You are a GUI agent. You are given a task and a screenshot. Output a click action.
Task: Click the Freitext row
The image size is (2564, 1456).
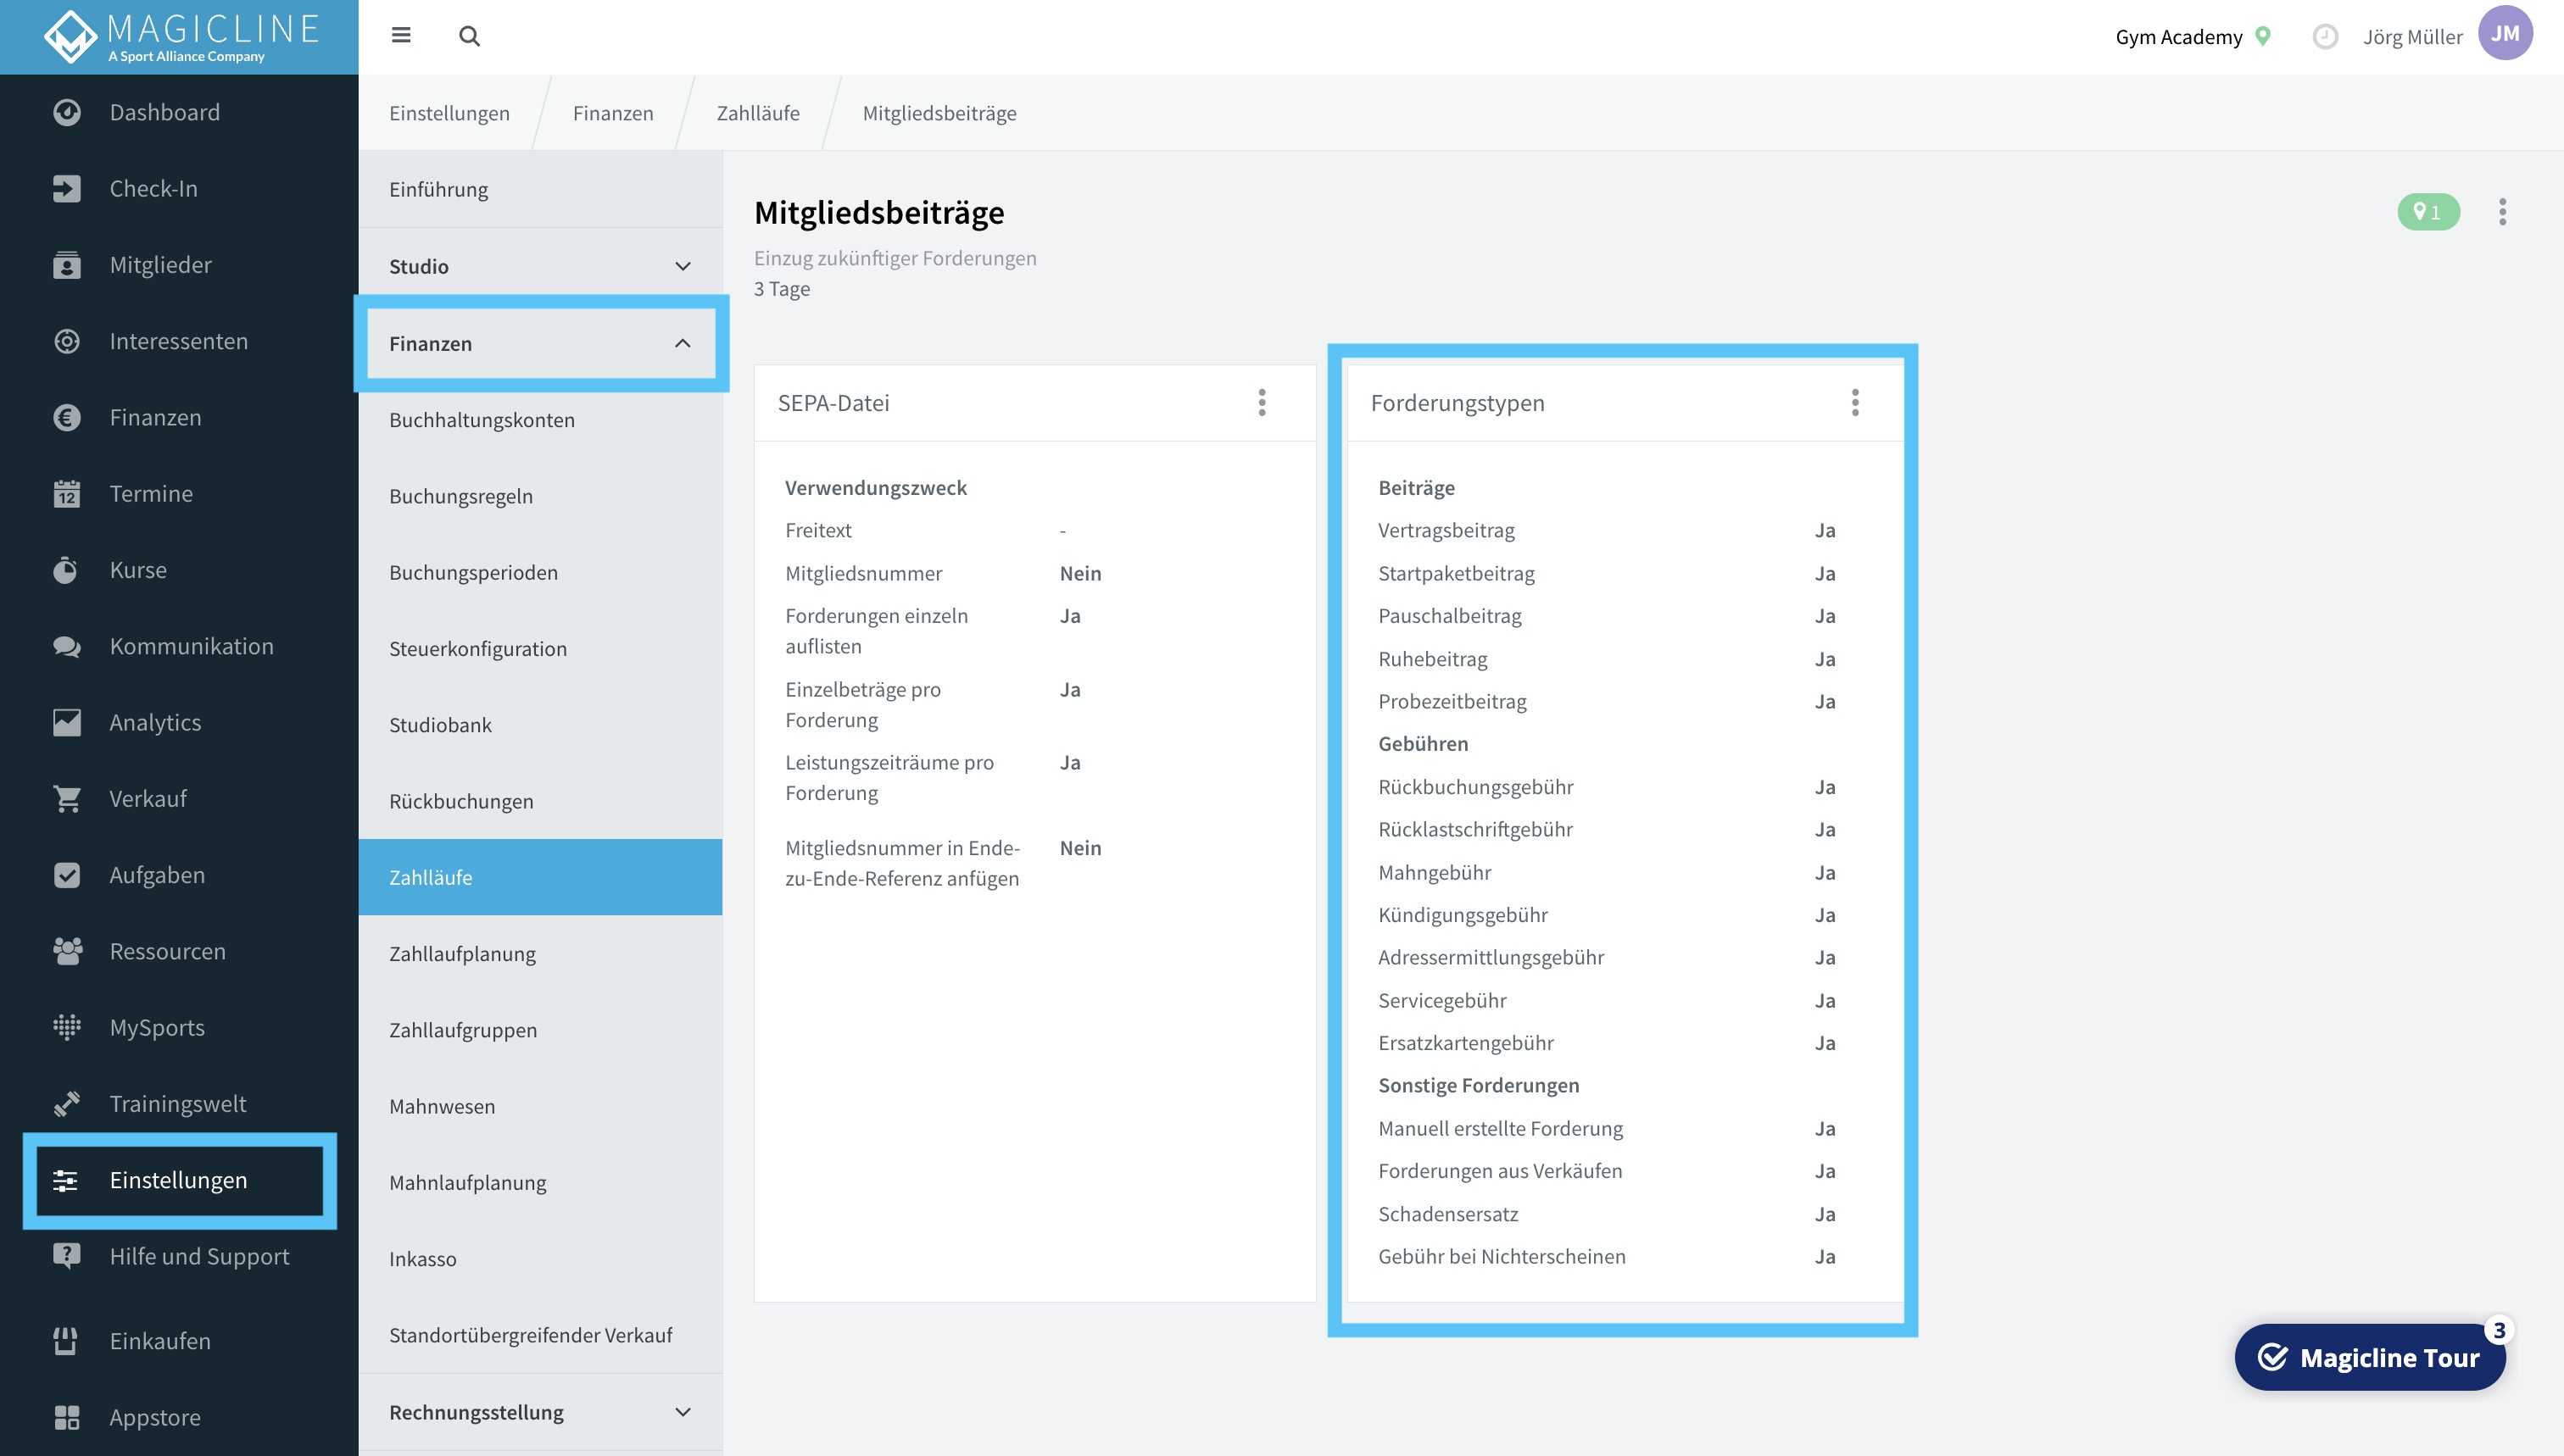(925, 531)
